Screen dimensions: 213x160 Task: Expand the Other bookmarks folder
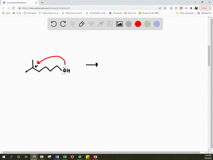pos(185,13)
